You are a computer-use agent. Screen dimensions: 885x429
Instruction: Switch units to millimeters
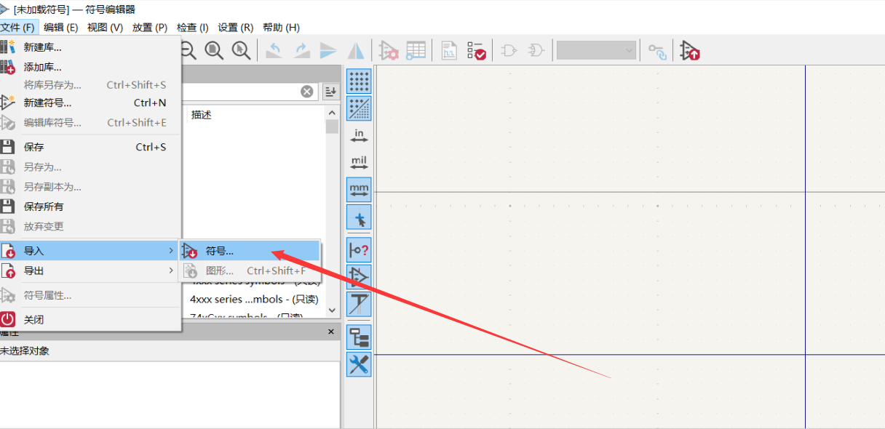359,189
